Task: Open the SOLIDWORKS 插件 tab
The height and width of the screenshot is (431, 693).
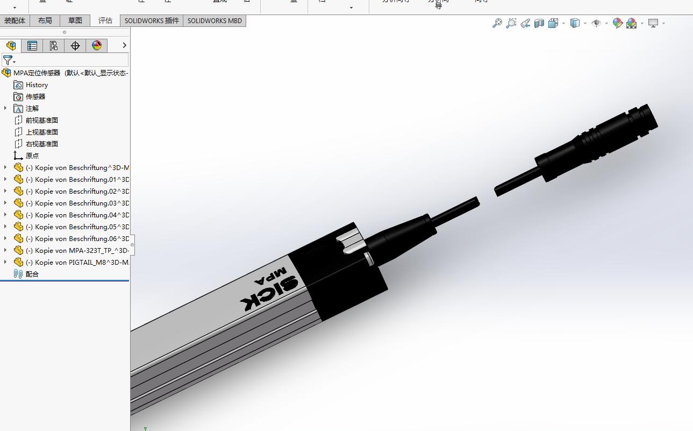Action: pos(152,20)
